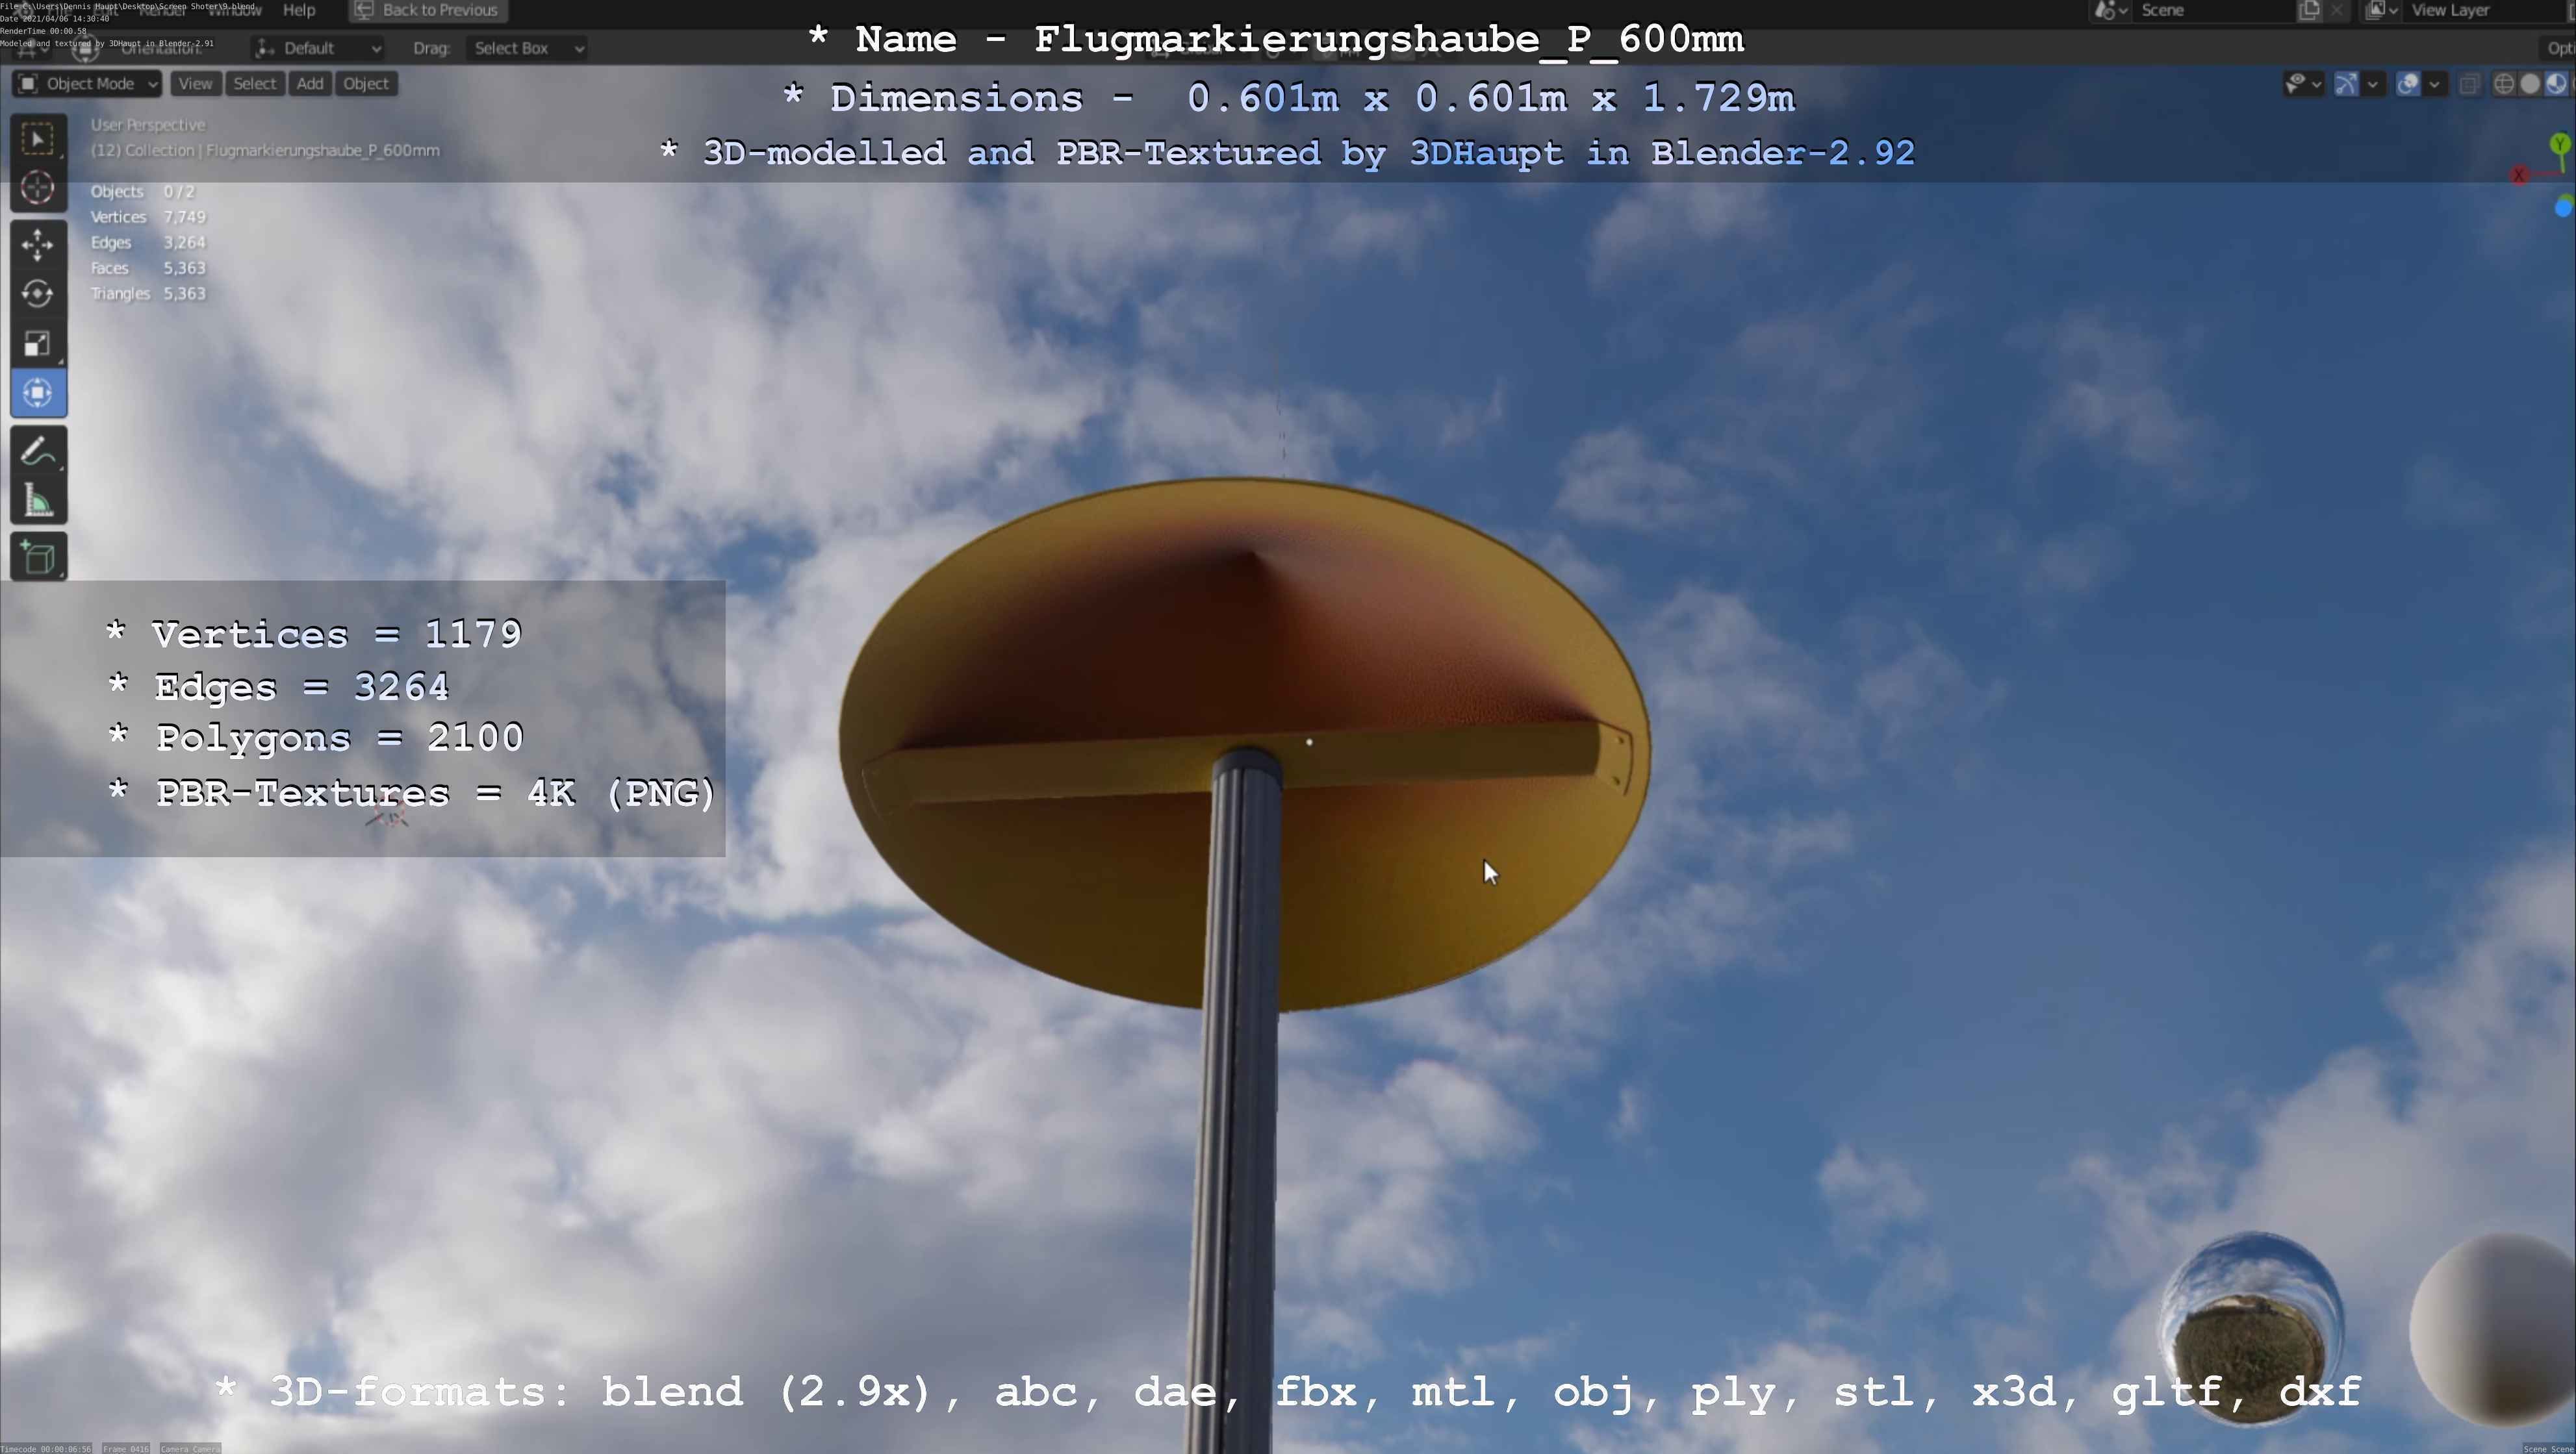
Task: Open the view layer browse dropdown
Action: tap(2382, 10)
